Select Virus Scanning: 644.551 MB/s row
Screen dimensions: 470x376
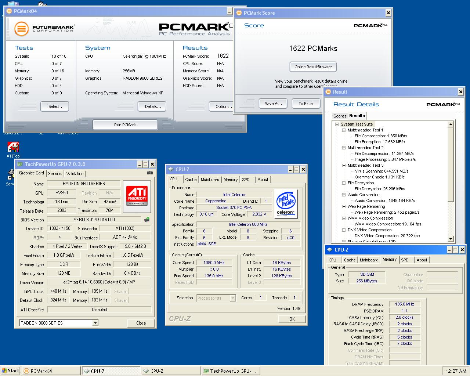tap(382, 171)
